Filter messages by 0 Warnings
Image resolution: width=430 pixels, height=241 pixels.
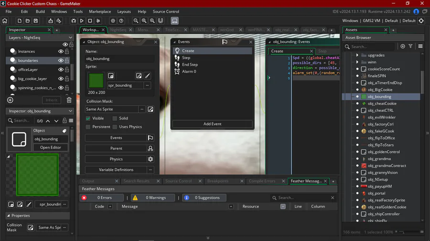tap(152, 198)
